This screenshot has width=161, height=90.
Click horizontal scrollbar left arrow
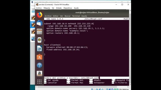(36, 87)
